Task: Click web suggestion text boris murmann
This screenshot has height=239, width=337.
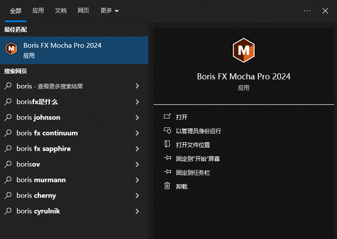Action: [41, 180]
